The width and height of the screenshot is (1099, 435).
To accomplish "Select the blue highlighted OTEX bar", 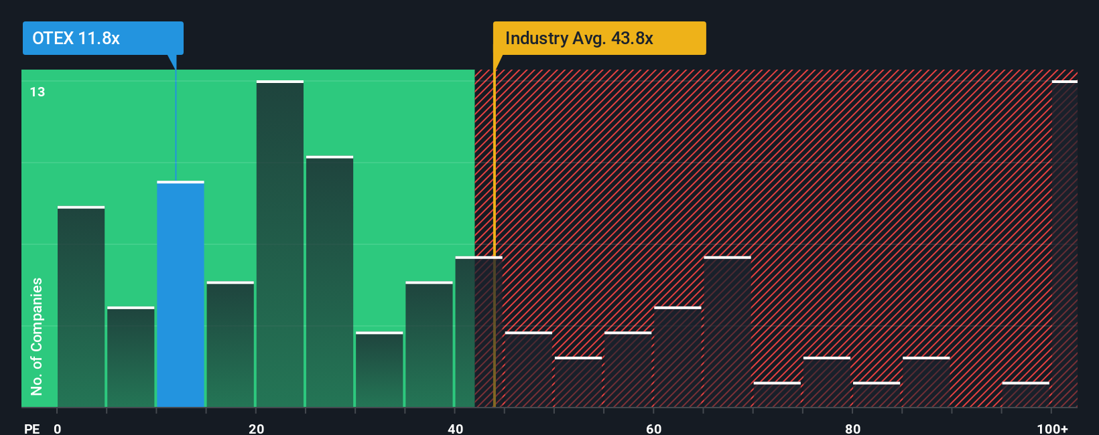I will [x=181, y=294].
